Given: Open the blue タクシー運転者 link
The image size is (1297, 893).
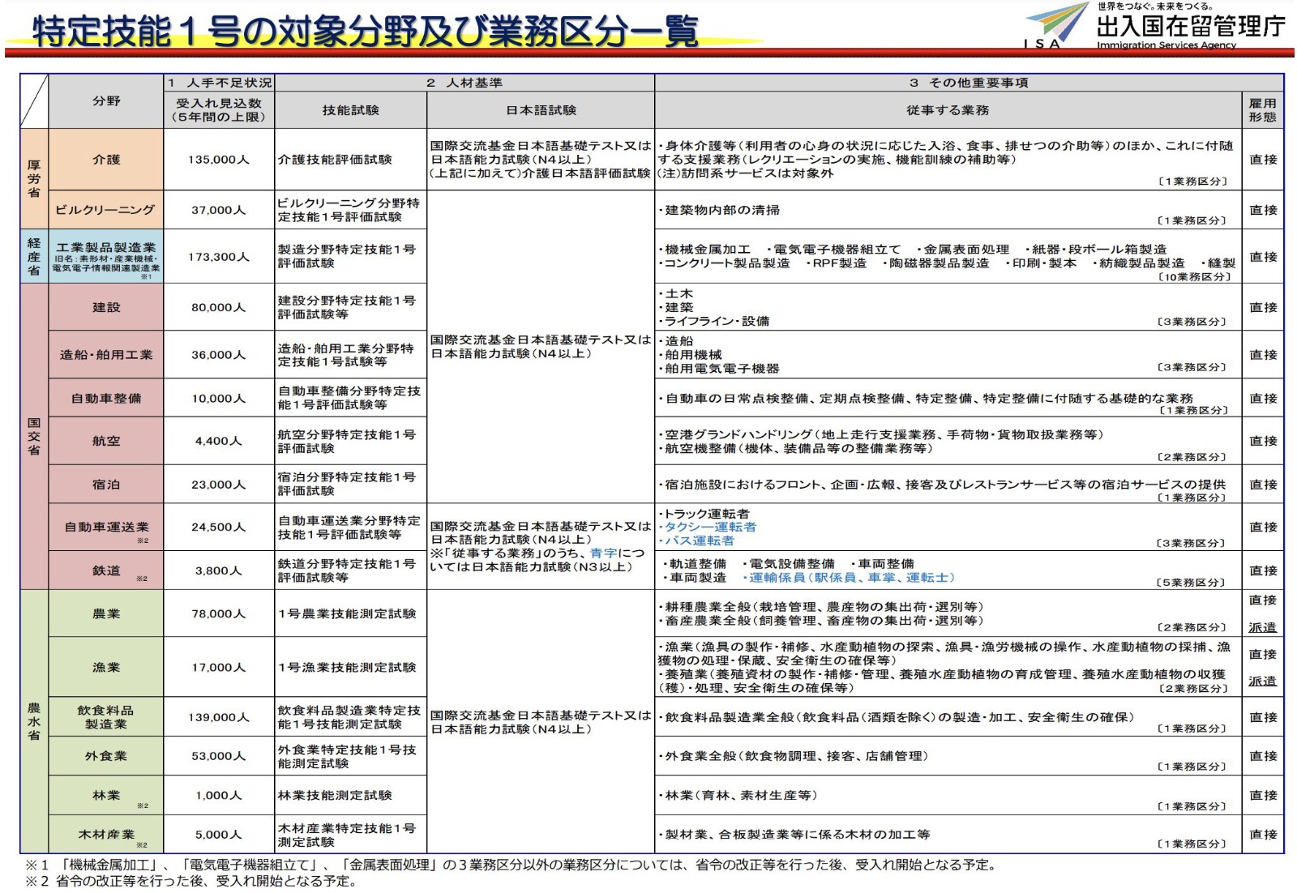Looking at the screenshot, I should pyautogui.click(x=710, y=528).
